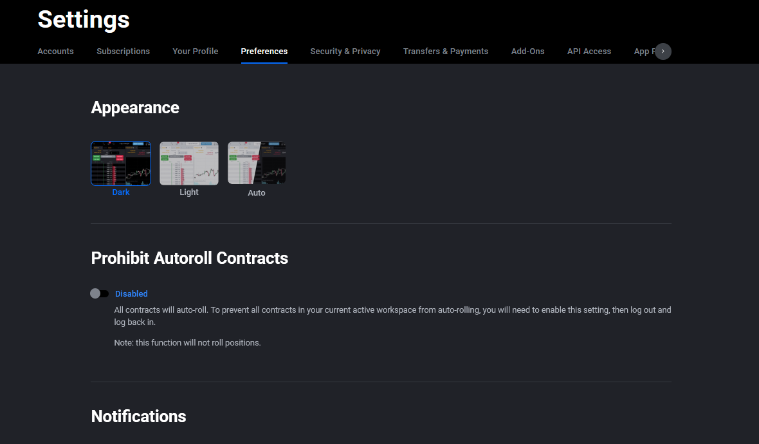Image resolution: width=759 pixels, height=444 pixels.
Task: Choose the Light theme thumbnail
Action: click(x=188, y=163)
